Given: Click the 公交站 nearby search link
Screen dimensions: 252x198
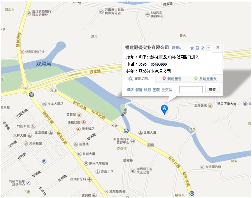Looking at the screenshot, I should [167, 90].
